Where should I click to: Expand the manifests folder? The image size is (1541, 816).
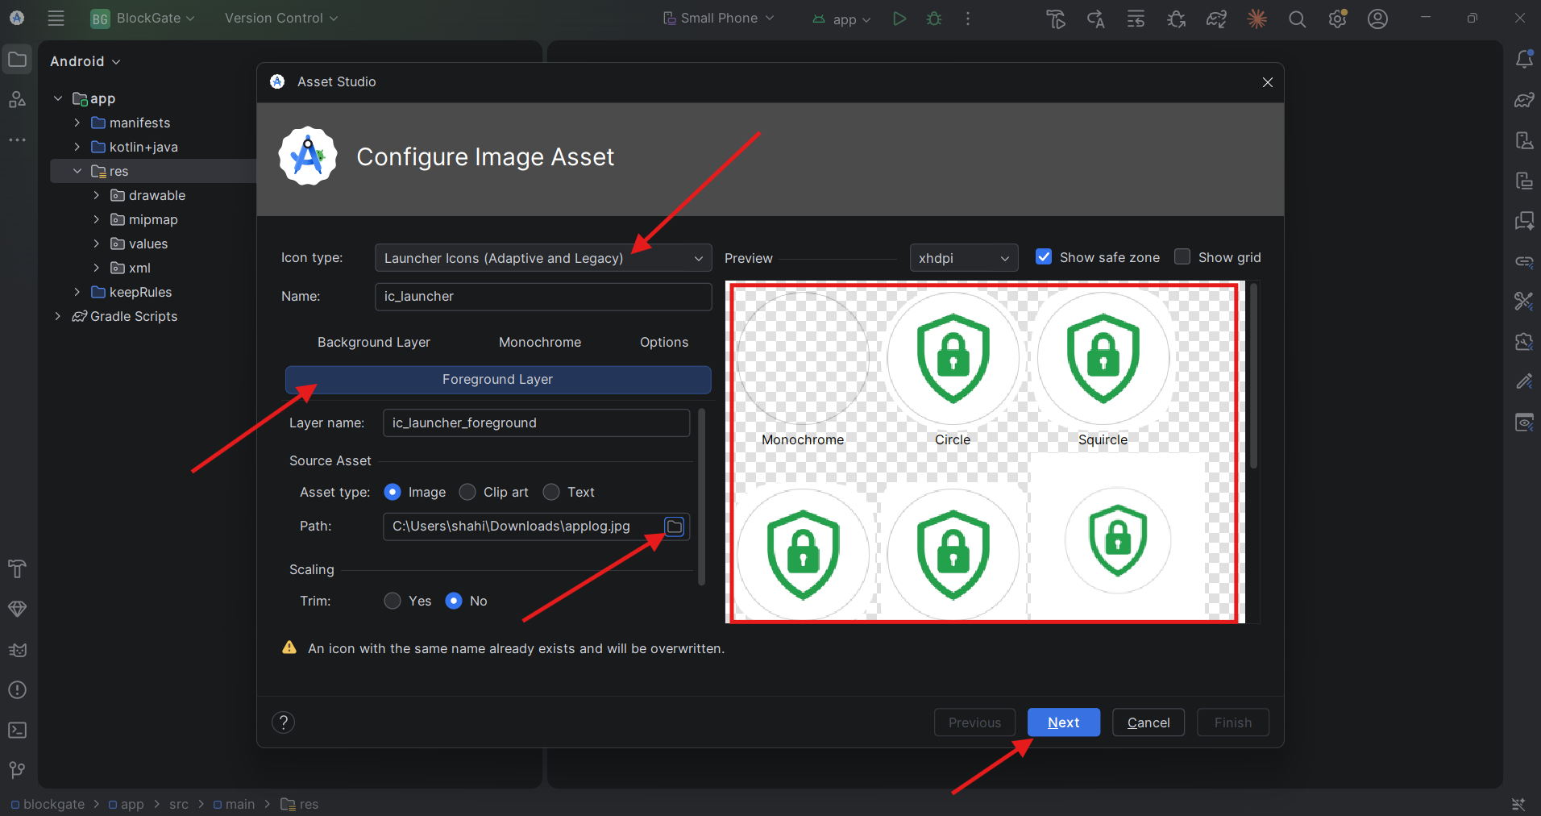pyautogui.click(x=77, y=123)
